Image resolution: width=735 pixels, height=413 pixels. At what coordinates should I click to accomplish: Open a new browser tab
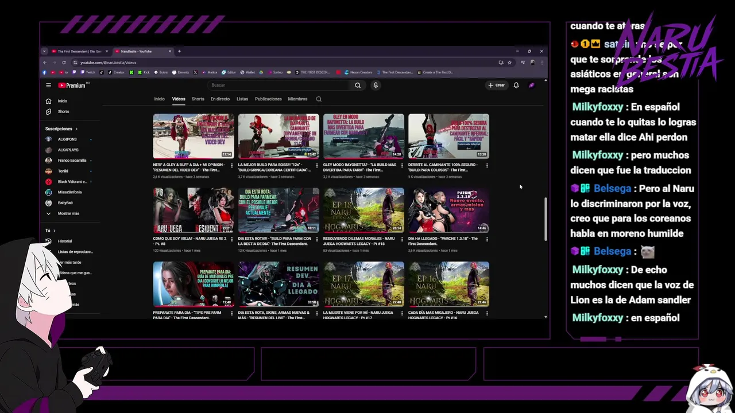[x=179, y=51]
